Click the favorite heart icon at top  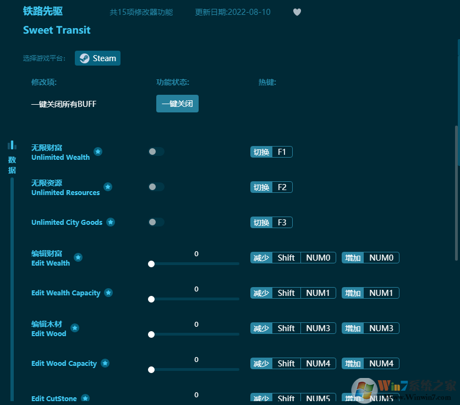(x=297, y=12)
